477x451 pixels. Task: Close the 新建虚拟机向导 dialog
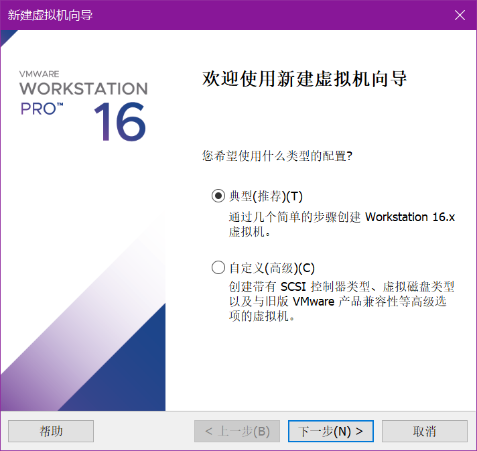(460, 15)
